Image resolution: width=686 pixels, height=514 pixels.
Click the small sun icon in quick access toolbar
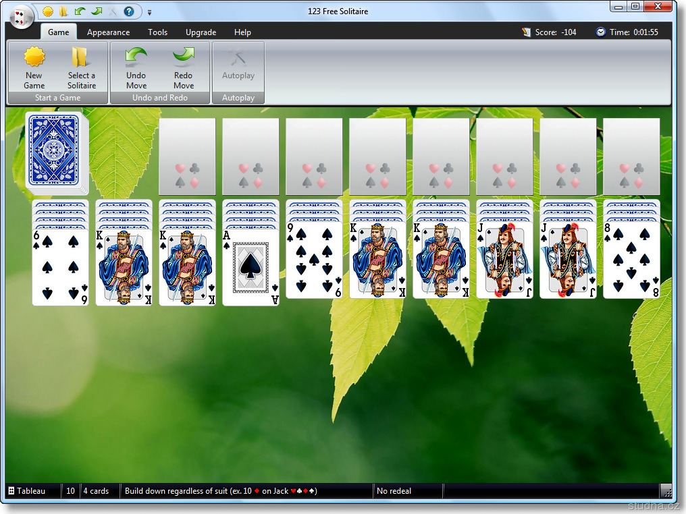click(48, 11)
